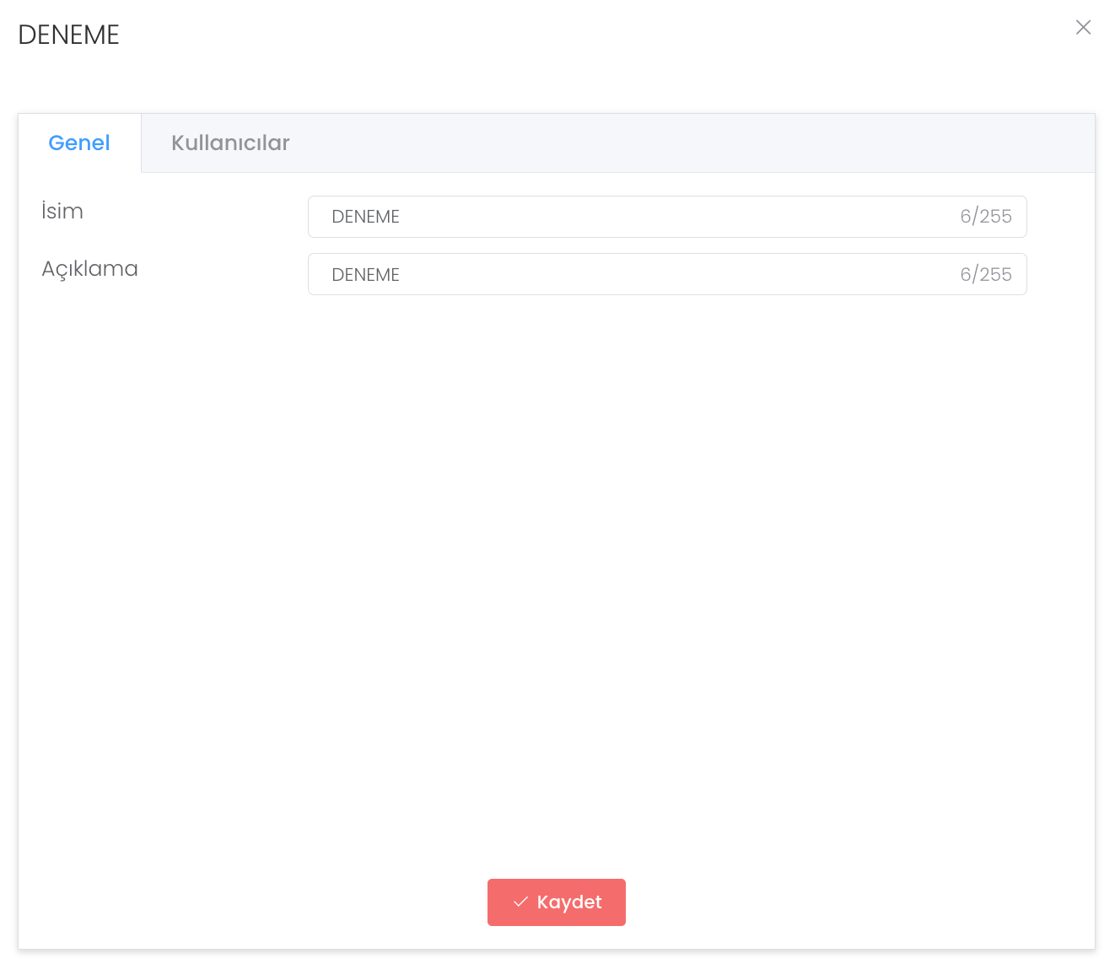Viewport: 1115px width, 980px height.
Task: Click the 6/255 counter in Açıklama field
Action: [985, 274]
